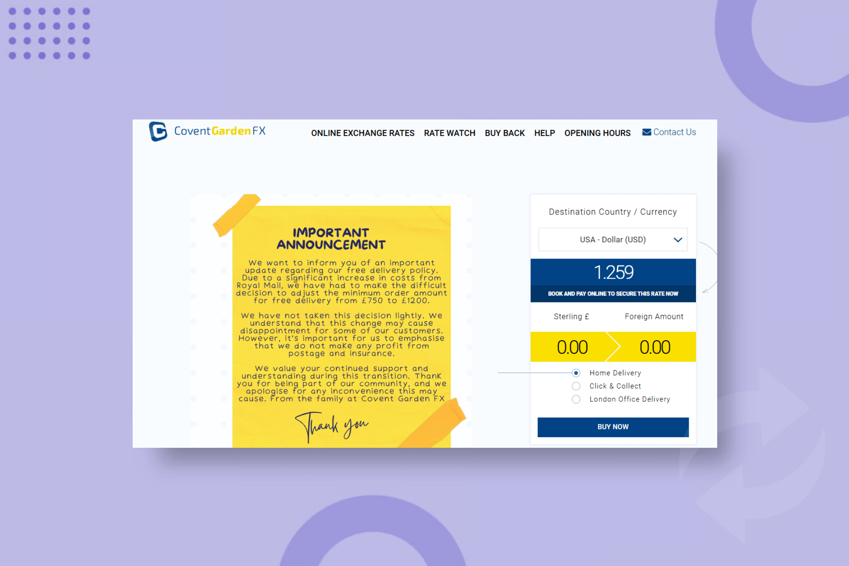Open the Online Exchange Rates menu
This screenshot has width=849, height=566.
click(x=362, y=132)
